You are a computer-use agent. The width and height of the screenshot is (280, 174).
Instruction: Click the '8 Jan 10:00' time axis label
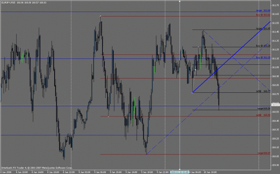click(x=22, y=172)
